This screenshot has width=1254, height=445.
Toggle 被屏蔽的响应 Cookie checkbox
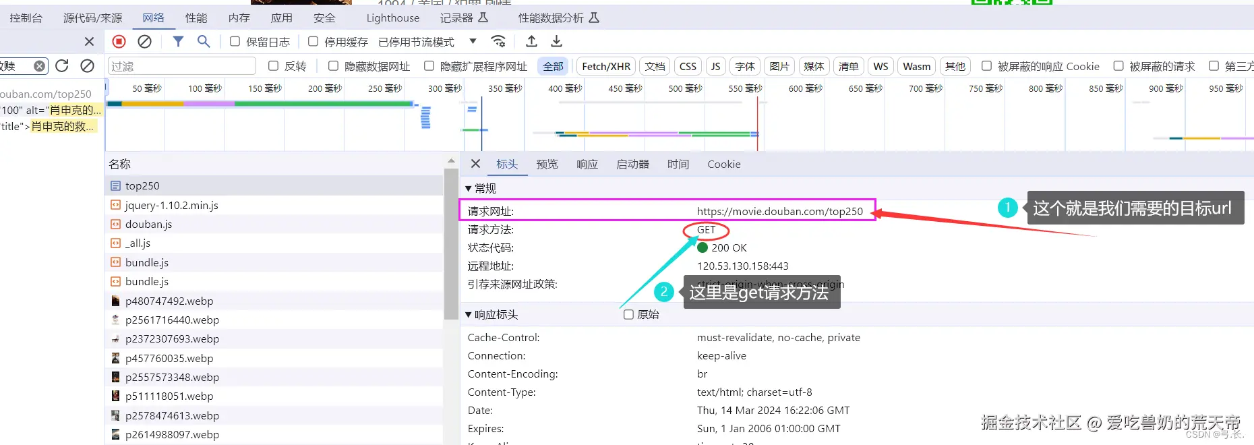tap(986, 66)
